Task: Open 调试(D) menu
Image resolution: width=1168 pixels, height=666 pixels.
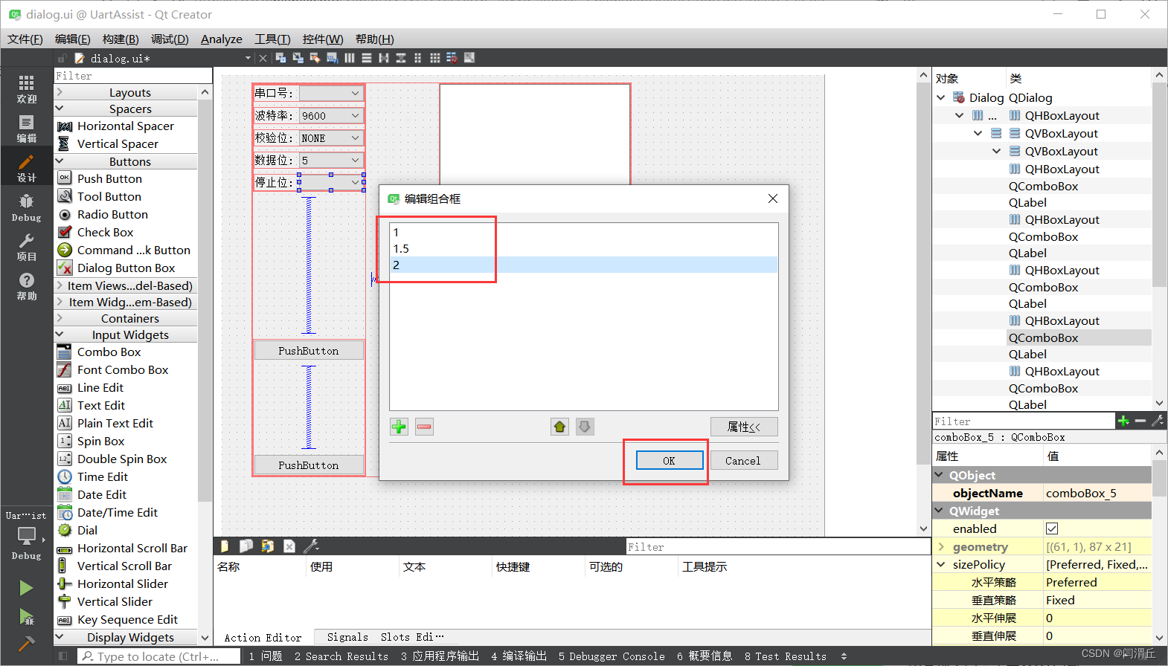Action: pos(170,39)
